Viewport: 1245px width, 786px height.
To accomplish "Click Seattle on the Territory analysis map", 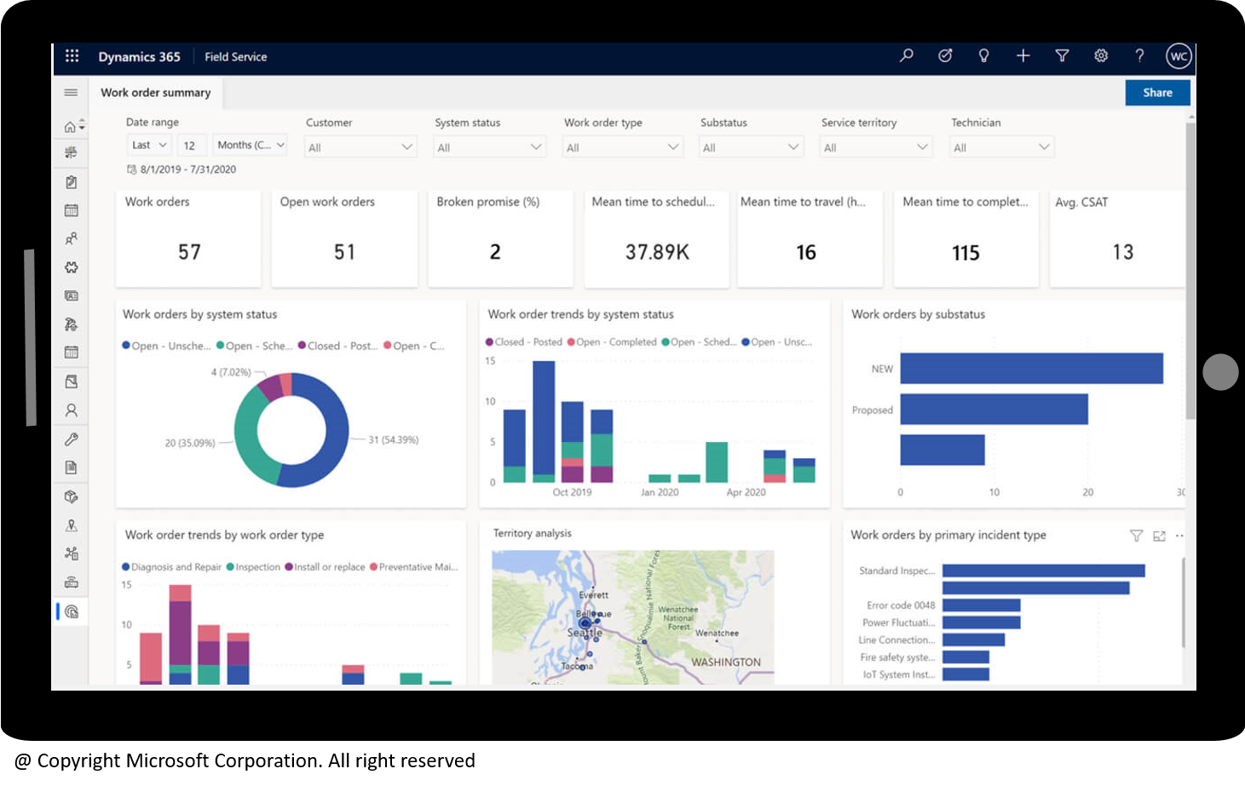I will pyautogui.click(x=585, y=633).
